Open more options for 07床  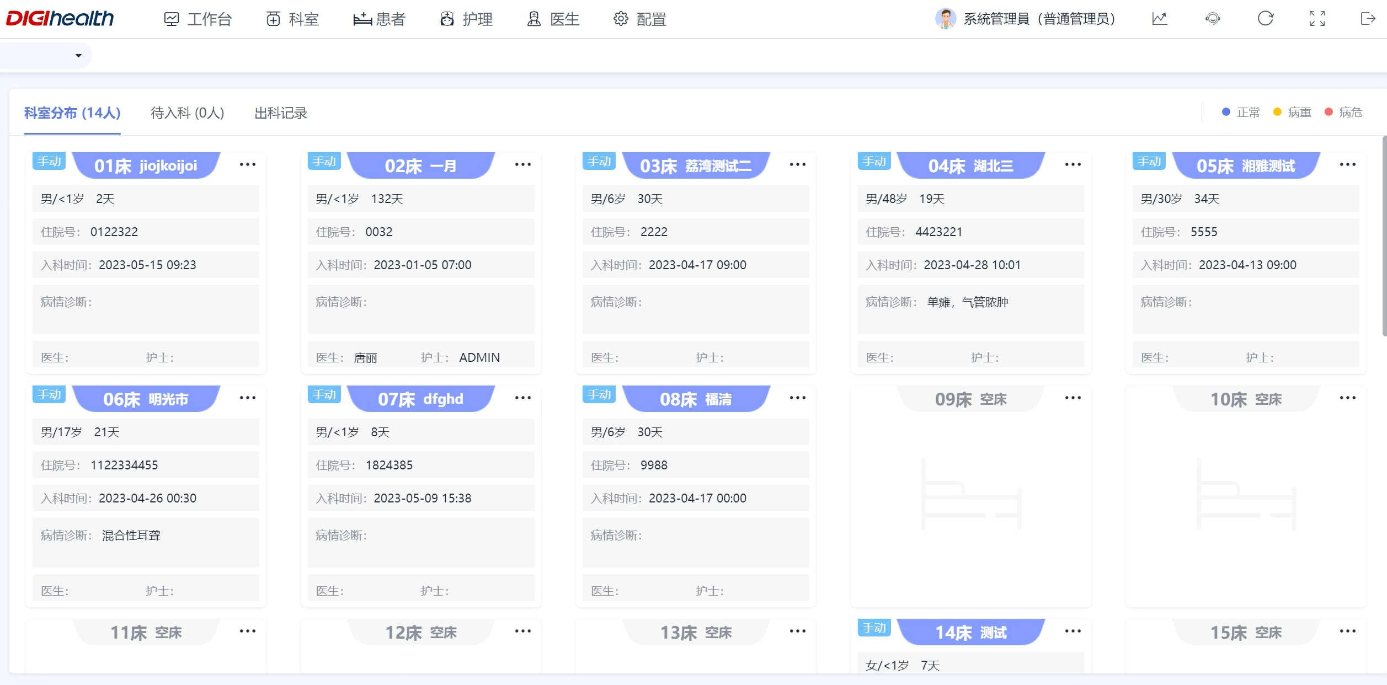(523, 398)
